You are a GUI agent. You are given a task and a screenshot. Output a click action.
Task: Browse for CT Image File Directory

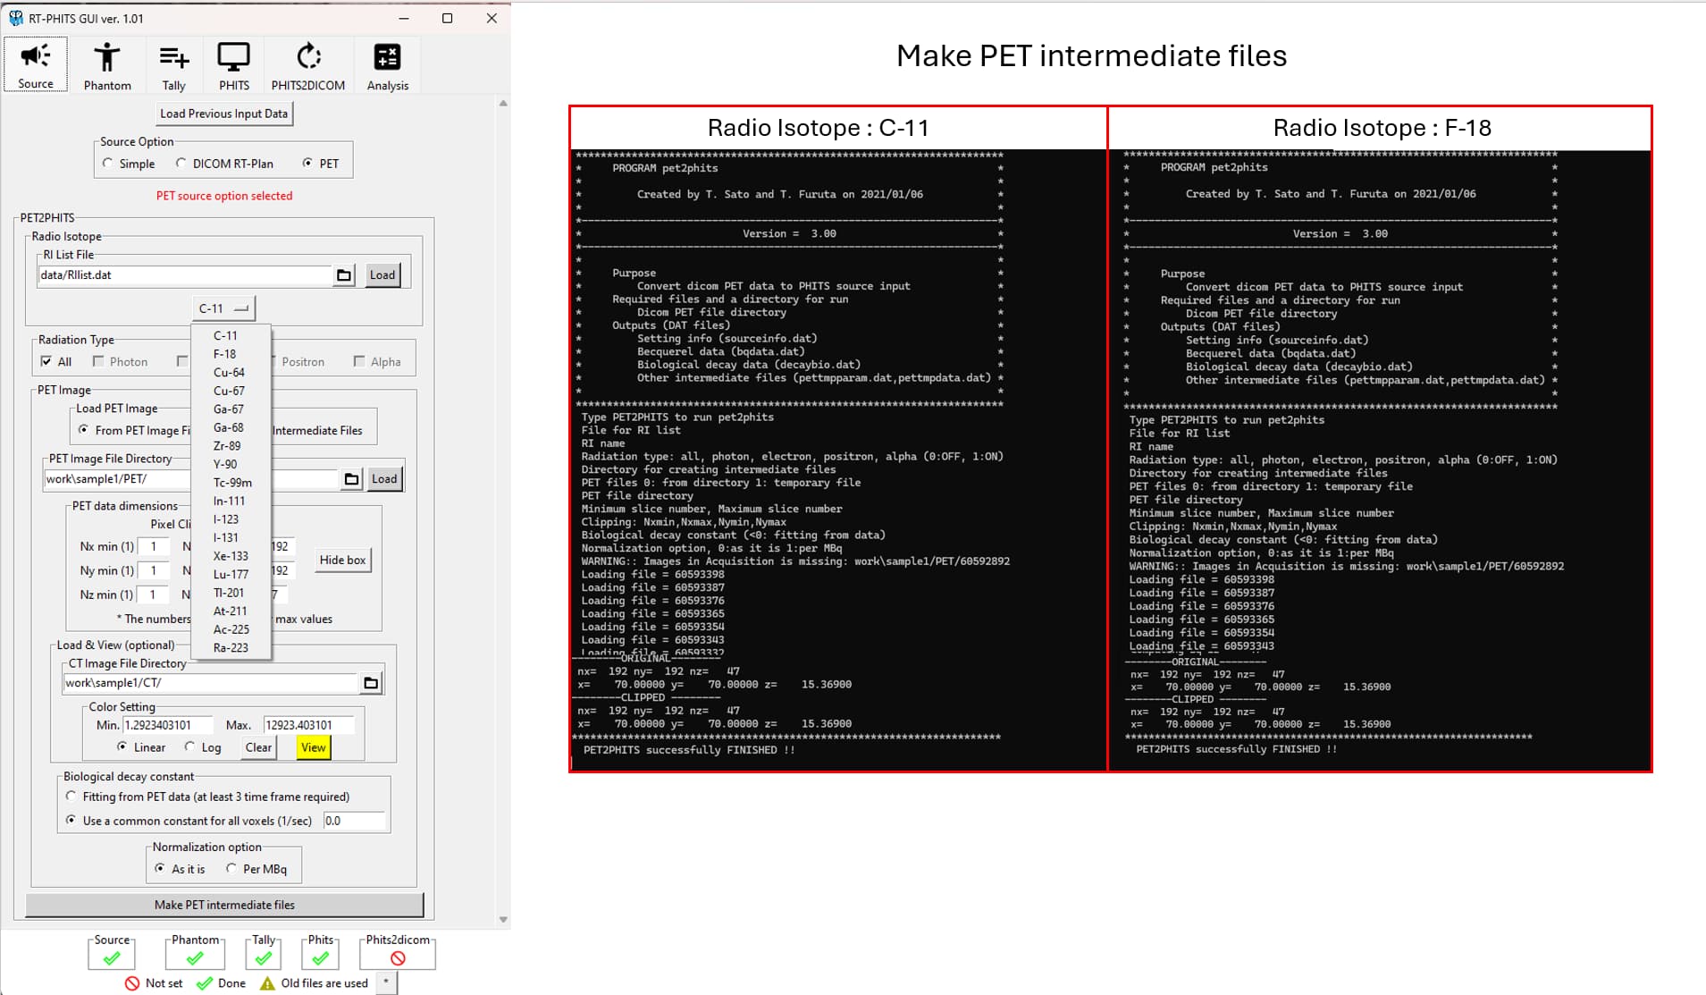pos(371,684)
